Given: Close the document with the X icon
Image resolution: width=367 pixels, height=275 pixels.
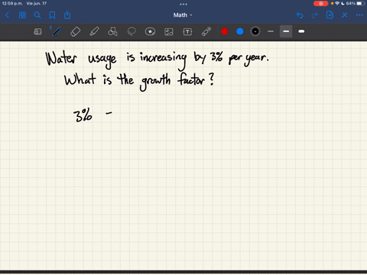Looking at the screenshot, I should coord(345,15).
